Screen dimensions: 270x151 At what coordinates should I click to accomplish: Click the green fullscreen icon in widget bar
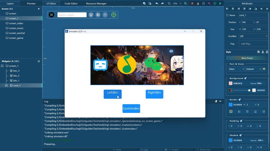(x=114, y=15)
